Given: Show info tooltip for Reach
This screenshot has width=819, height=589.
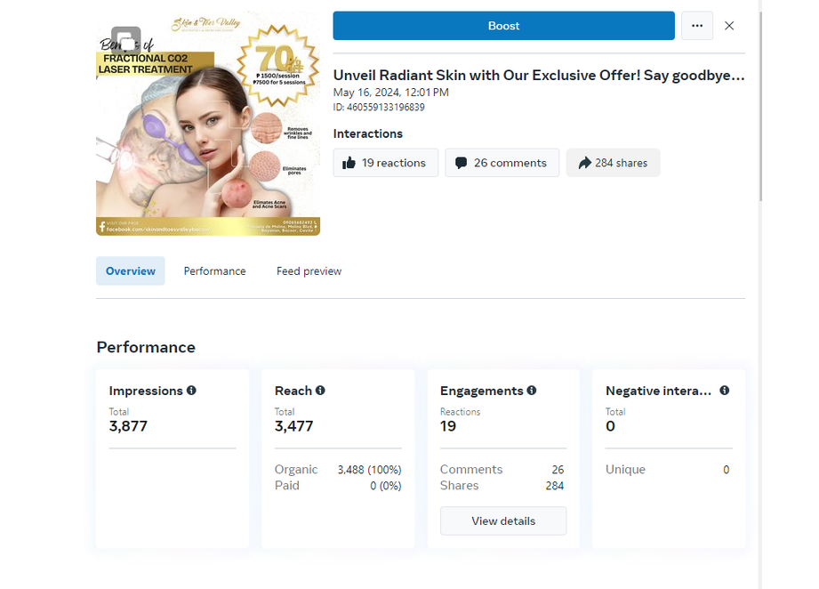Looking at the screenshot, I should 320,391.
